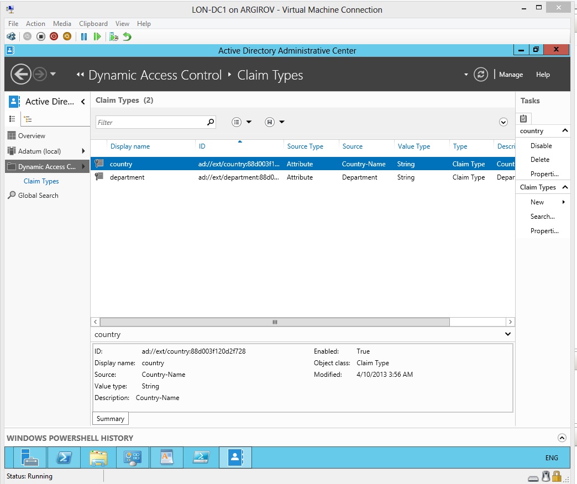Image resolution: width=577 pixels, height=484 pixels.
Task: Open File Explorer from the taskbar
Action: 98,457
